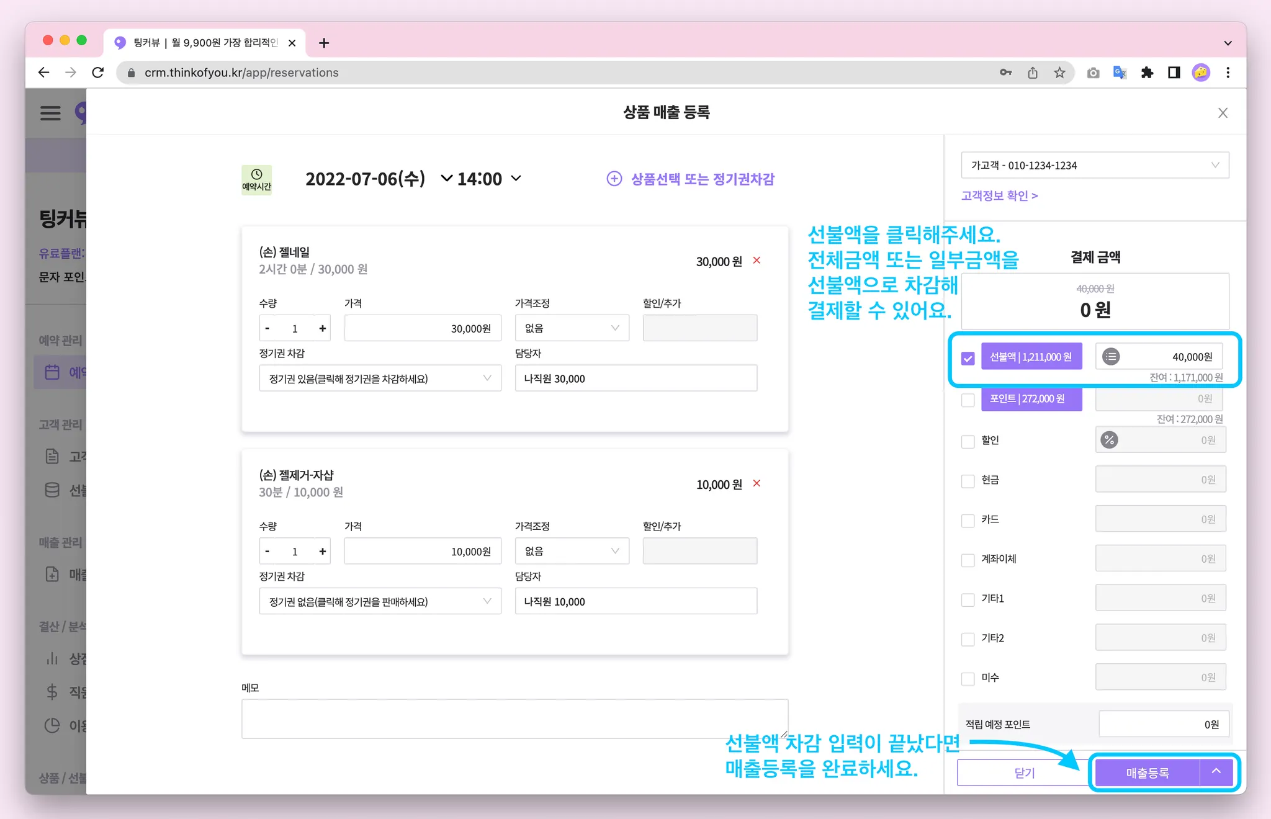Uncheck the 선불액 checkbox
1271x819 pixels.
968,359
